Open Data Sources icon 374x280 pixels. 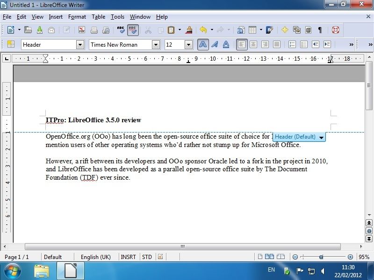tap(309, 30)
